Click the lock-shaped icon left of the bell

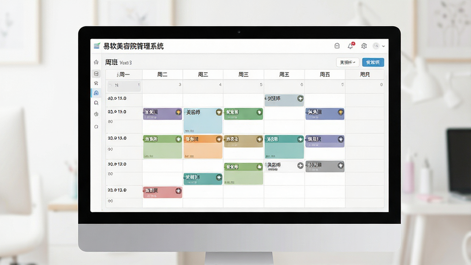tap(337, 46)
